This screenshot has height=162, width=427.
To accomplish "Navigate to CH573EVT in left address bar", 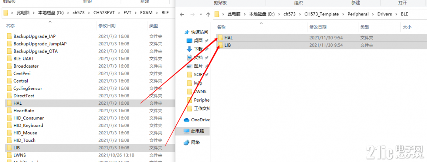I will pos(103,13).
